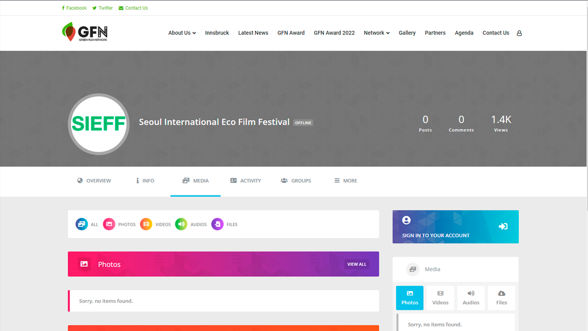Image resolution: width=588 pixels, height=331 pixels.
Task: Go to the GFN Award 2022 page
Action: (334, 33)
